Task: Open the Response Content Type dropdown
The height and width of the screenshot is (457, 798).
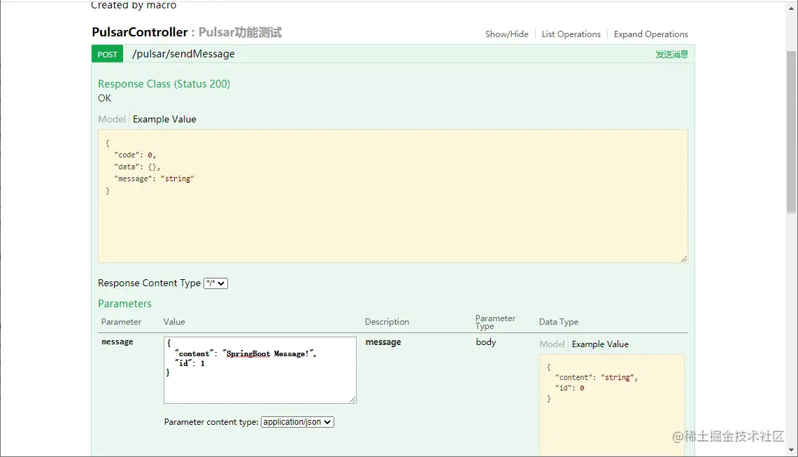Action: tap(215, 283)
